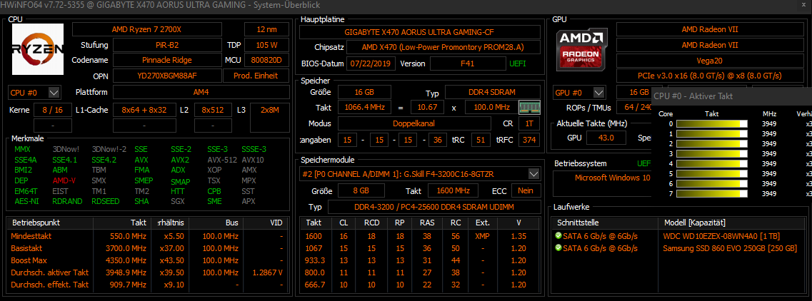Click the Prod. Einheit field
Image resolution: width=812 pixels, height=301 pixels.
[257, 76]
